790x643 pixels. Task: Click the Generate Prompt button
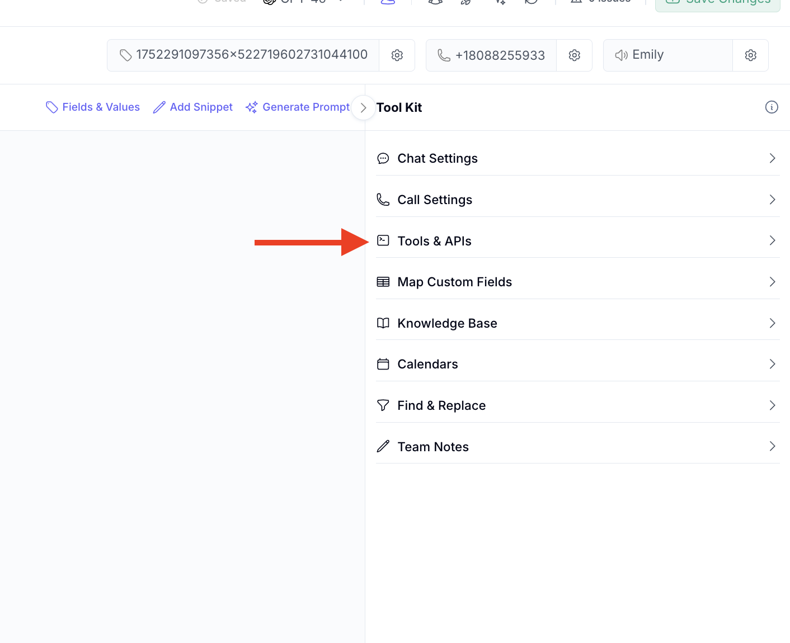(x=298, y=107)
